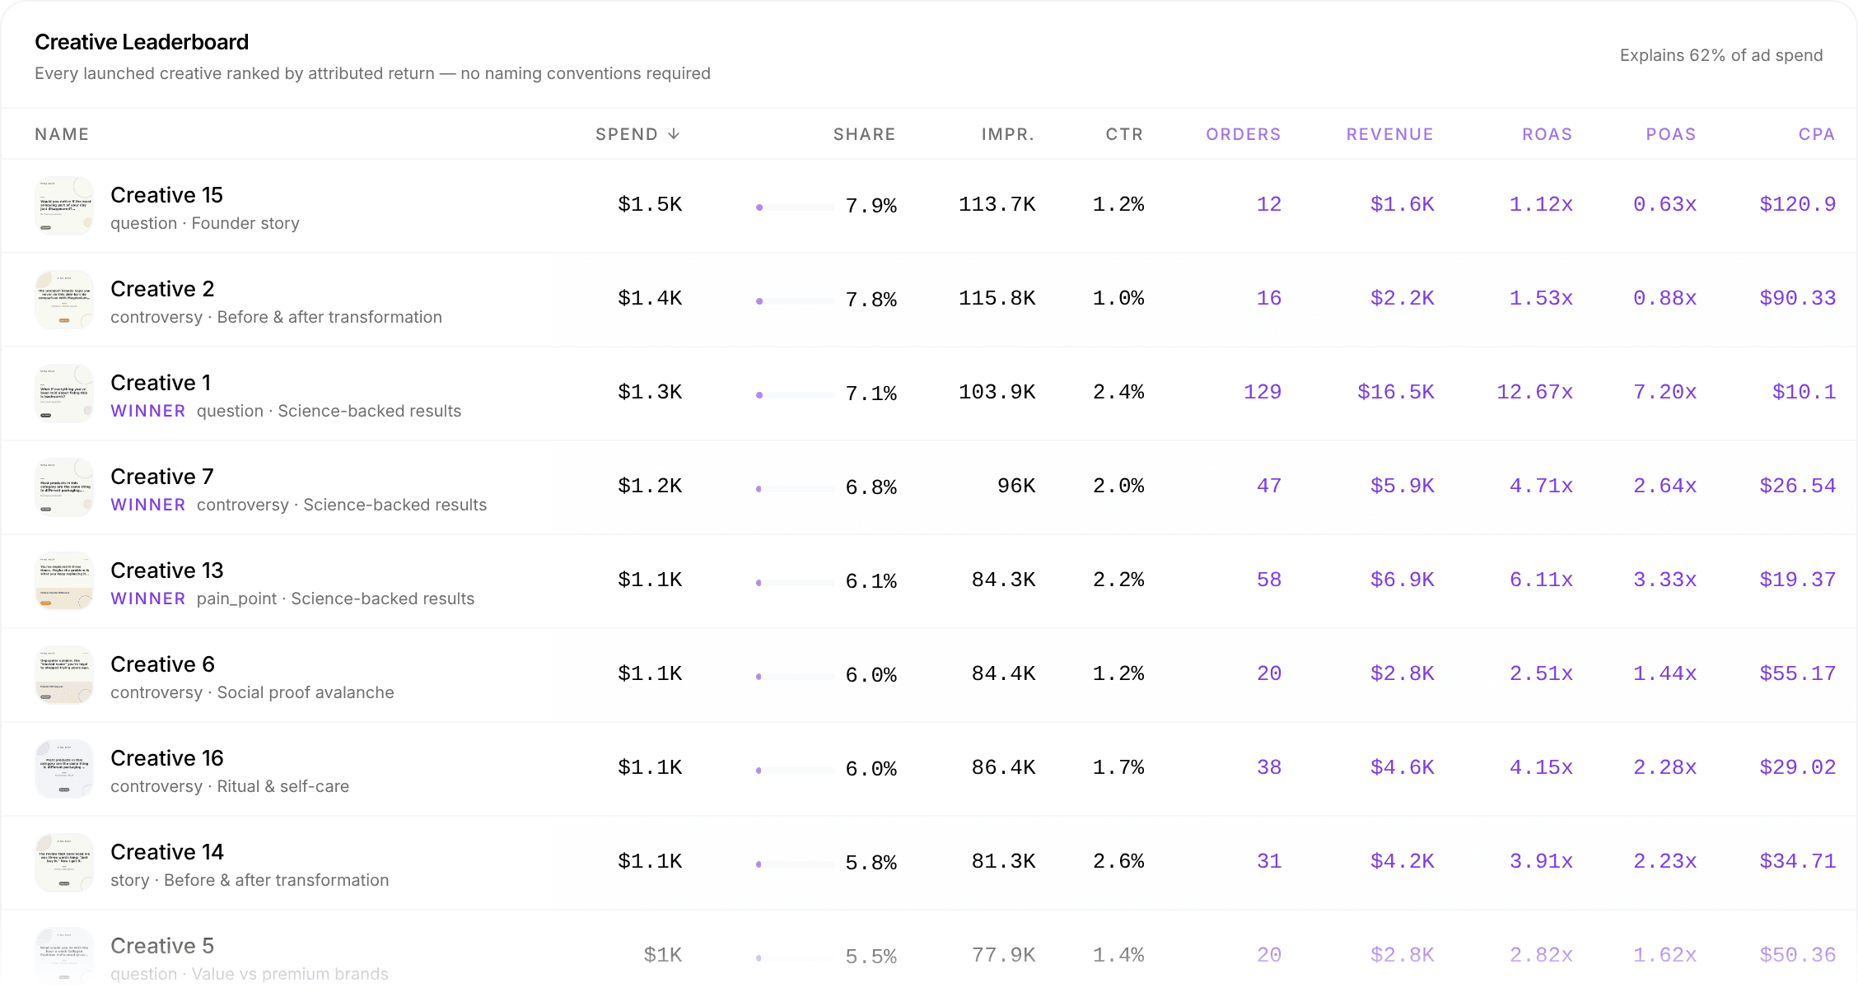Select the Creative 1 title
Image resolution: width=1858 pixels, height=1006 pixels.
pyautogui.click(x=161, y=383)
